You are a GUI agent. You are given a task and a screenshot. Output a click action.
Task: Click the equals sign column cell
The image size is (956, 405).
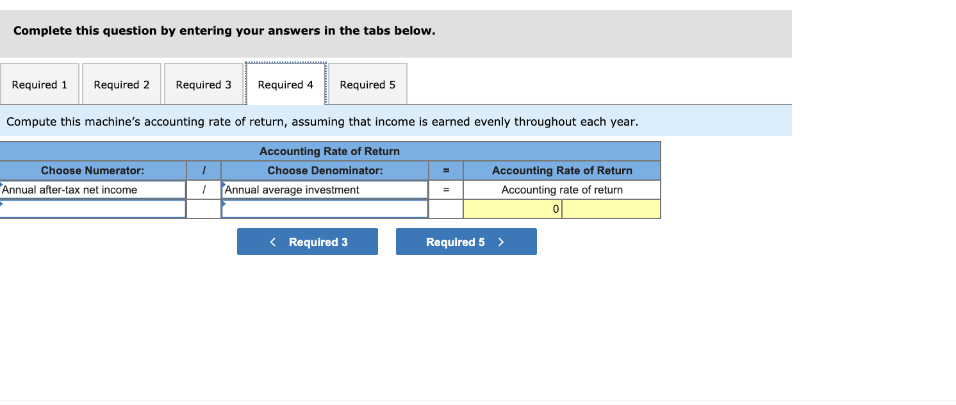tap(446, 189)
